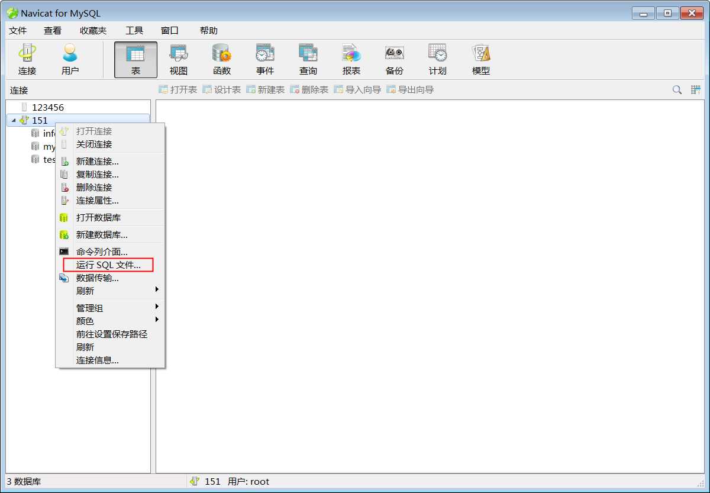Select the 151 connection in tree
The image size is (710, 493).
tap(40, 121)
